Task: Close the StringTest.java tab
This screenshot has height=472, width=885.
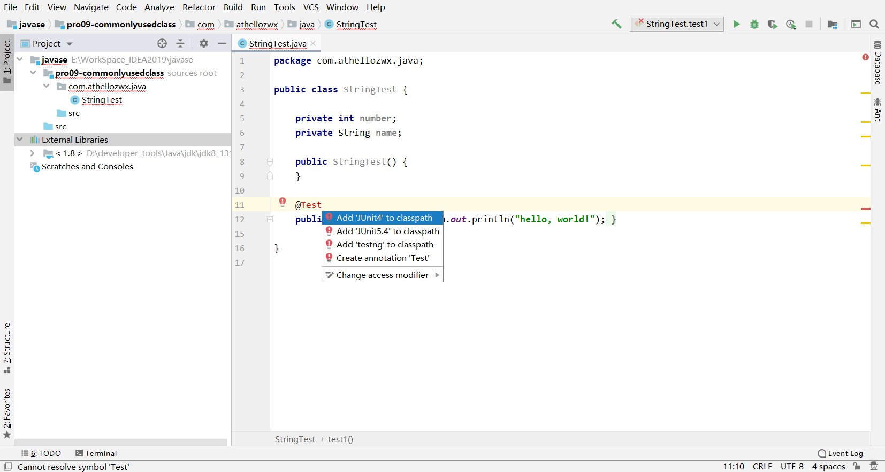Action: pos(313,43)
